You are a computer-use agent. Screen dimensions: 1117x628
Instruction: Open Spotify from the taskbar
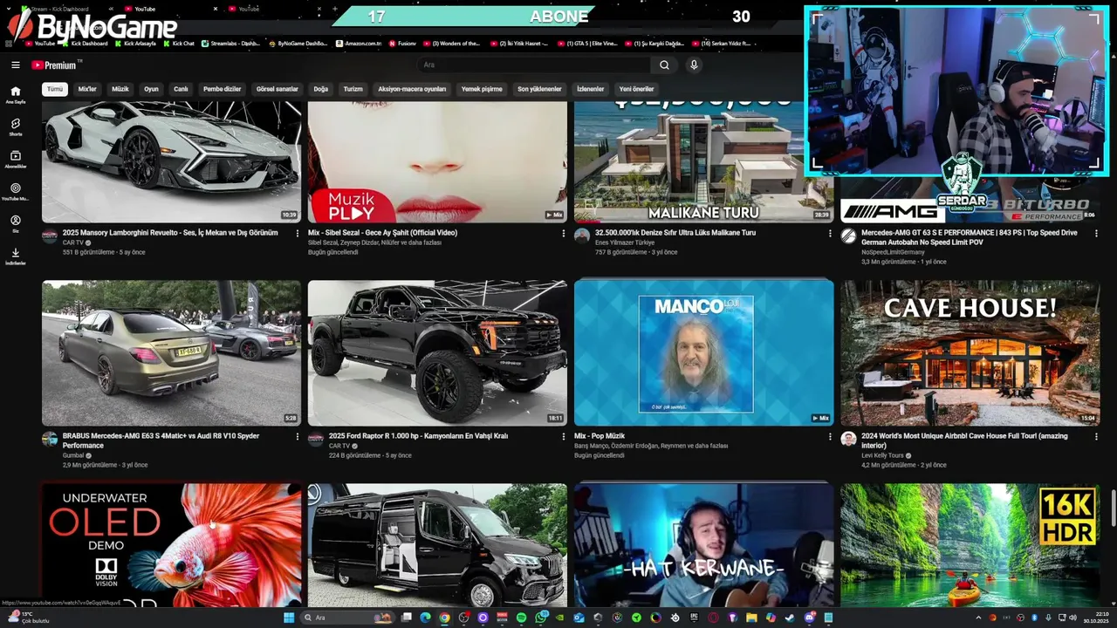pyautogui.click(x=521, y=618)
